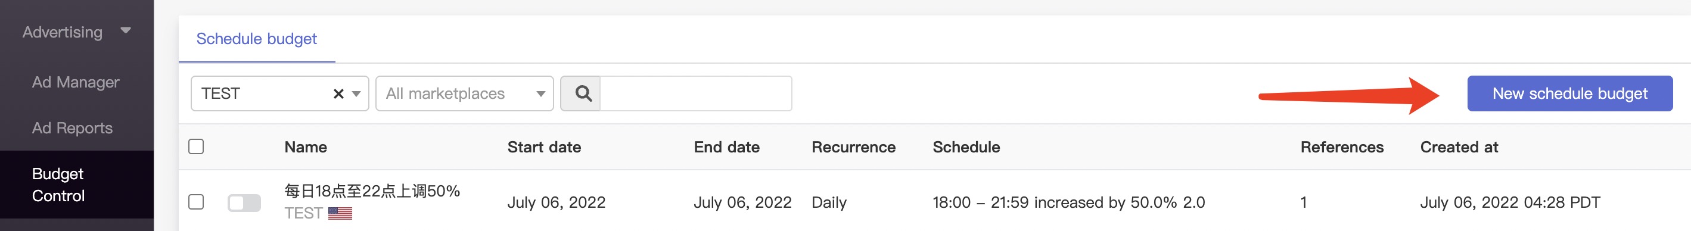Click the magnifying glass search icon

(583, 93)
